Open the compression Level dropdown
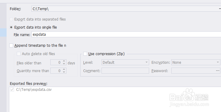The width and height of the screenshot is (221, 112). click(125, 62)
